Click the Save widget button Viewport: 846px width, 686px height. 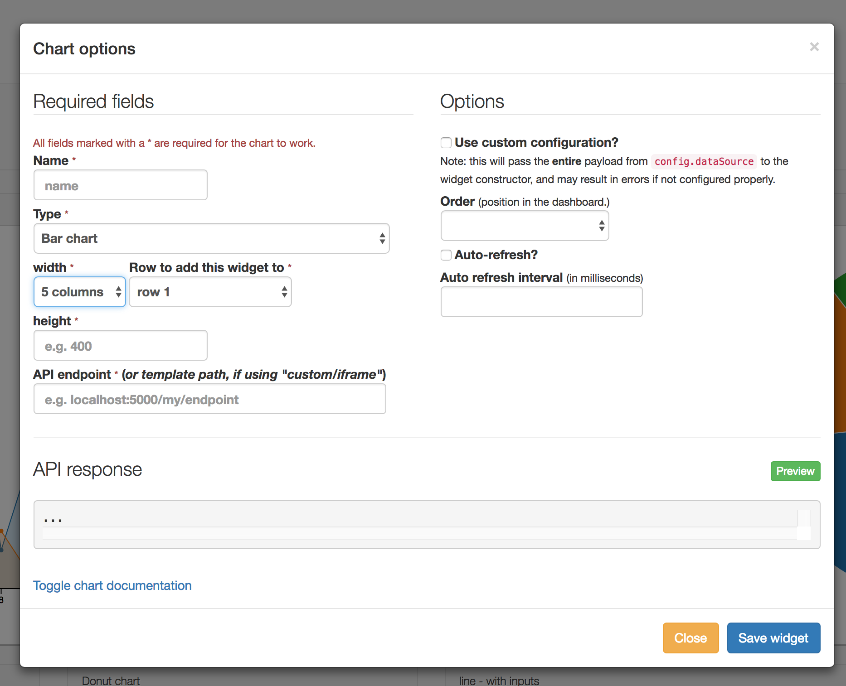point(773,638)
